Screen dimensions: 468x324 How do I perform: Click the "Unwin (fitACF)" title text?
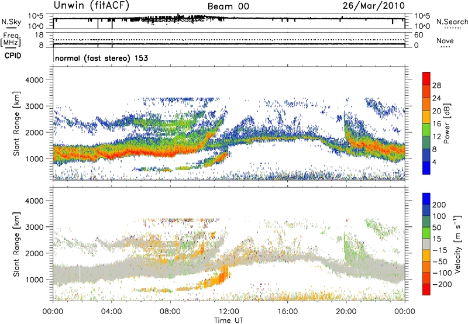click(91, 5)
